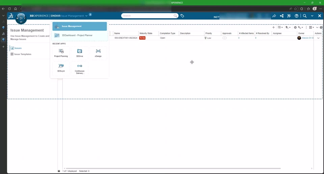Open the information panel icon

(x=321, y=27)
